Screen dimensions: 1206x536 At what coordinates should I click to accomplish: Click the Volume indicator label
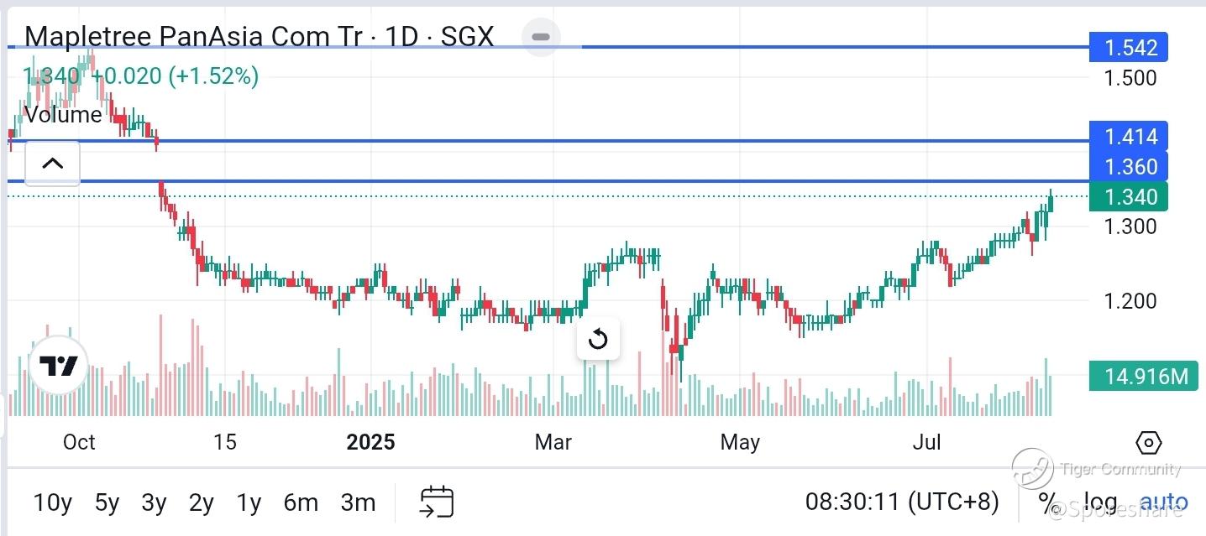(63, 115)
